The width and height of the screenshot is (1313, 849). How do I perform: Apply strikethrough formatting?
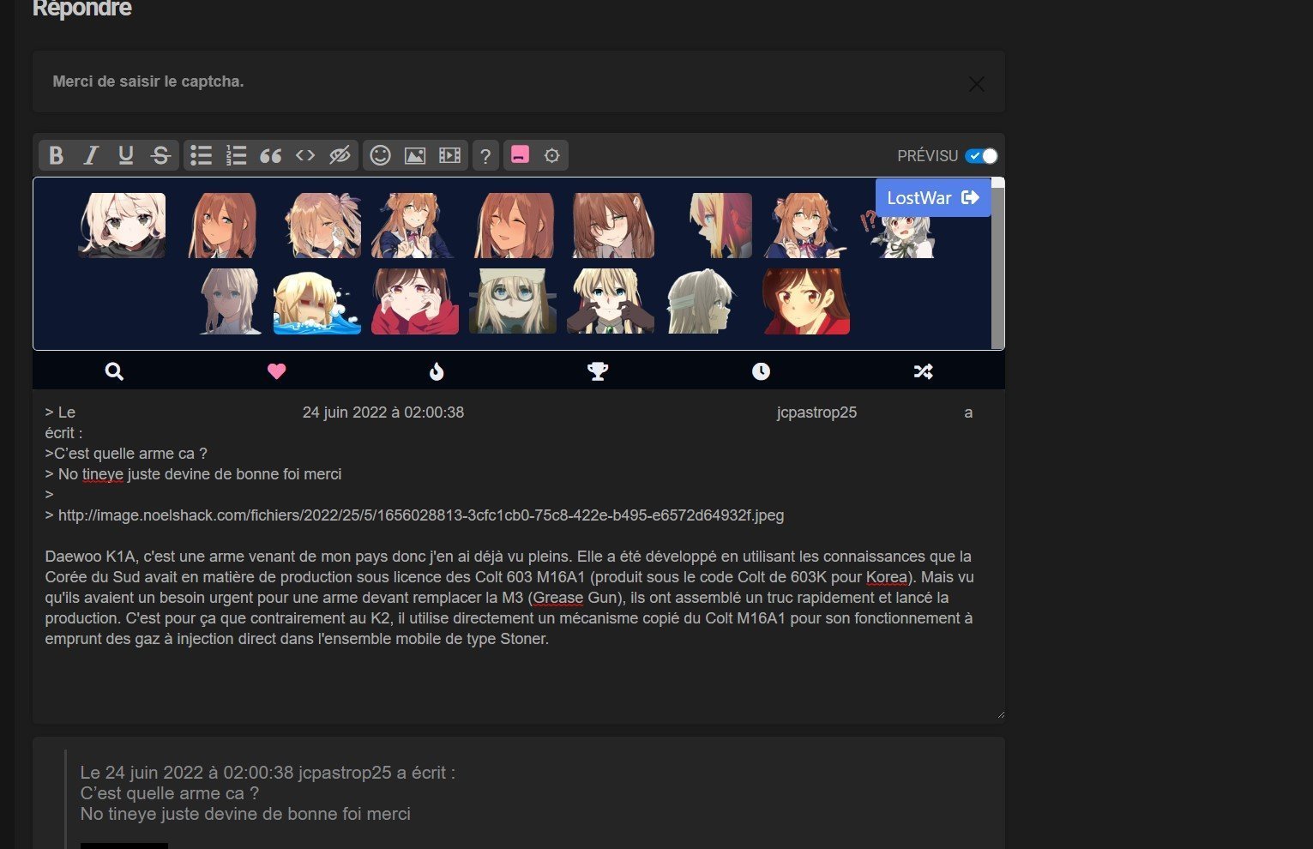click(160, 155)
